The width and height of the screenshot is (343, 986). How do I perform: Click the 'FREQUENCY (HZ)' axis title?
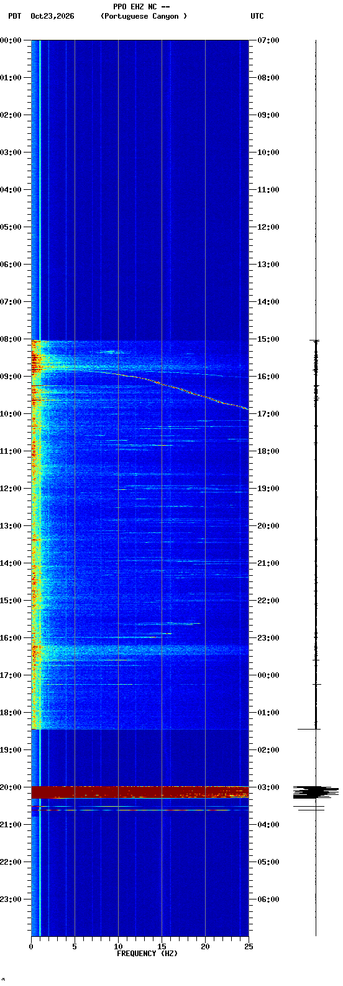[x=147, y=954]
